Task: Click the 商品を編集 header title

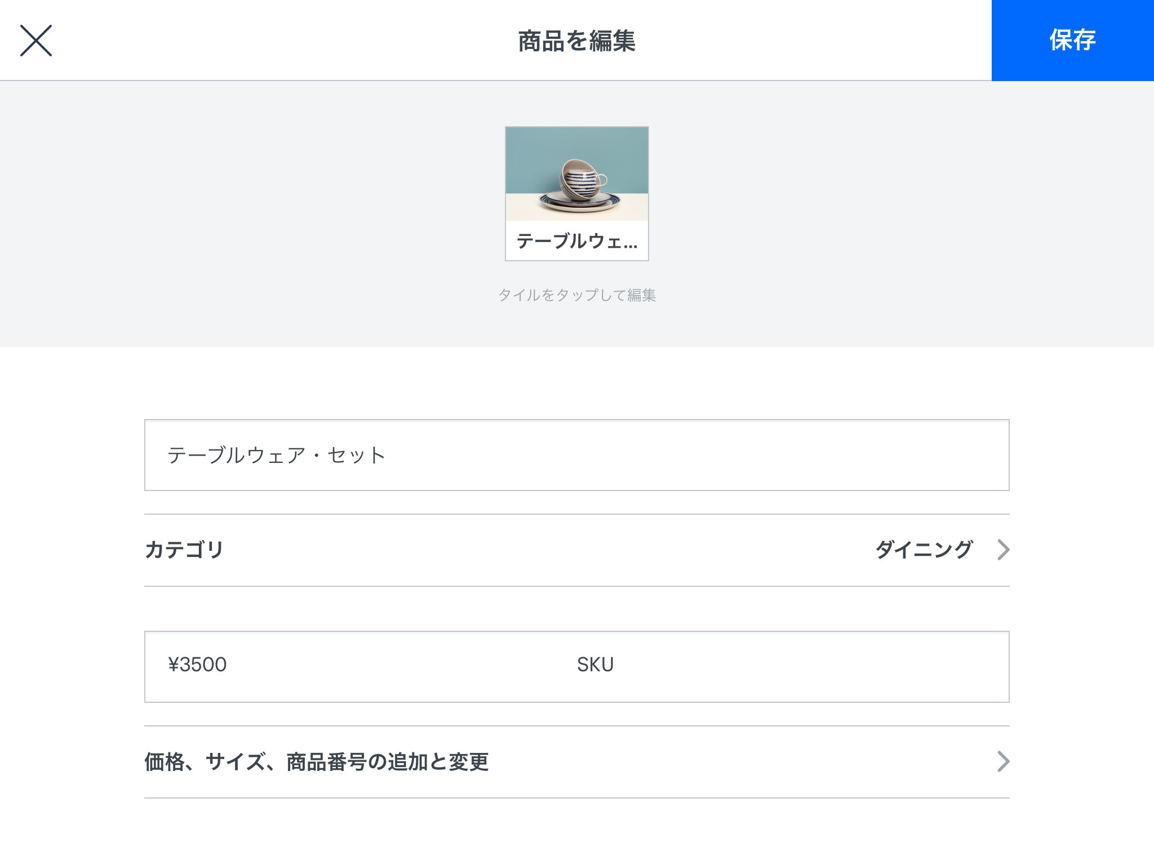Action: pos(576,40)
